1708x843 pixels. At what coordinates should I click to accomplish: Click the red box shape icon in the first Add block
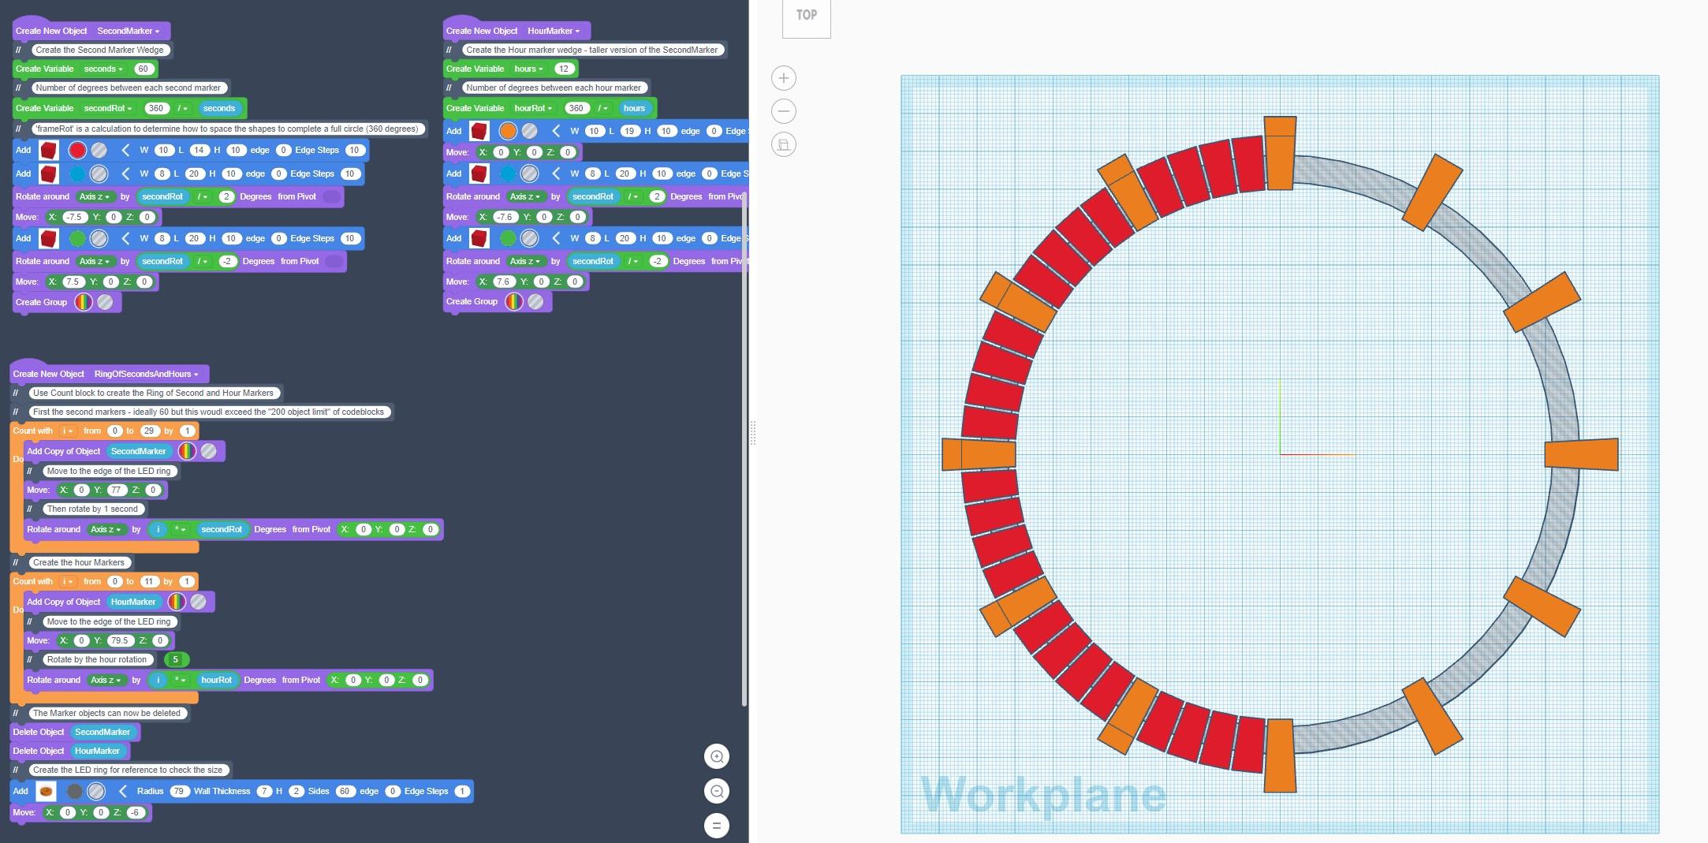click(x=49, y=150)
